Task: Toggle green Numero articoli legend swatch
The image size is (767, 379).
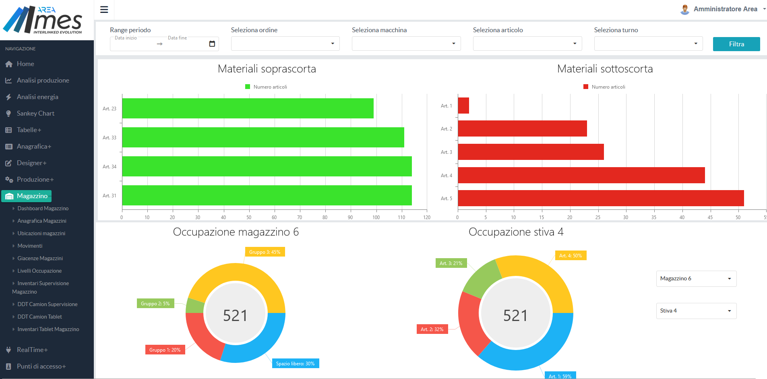Action: pos(248,87)
